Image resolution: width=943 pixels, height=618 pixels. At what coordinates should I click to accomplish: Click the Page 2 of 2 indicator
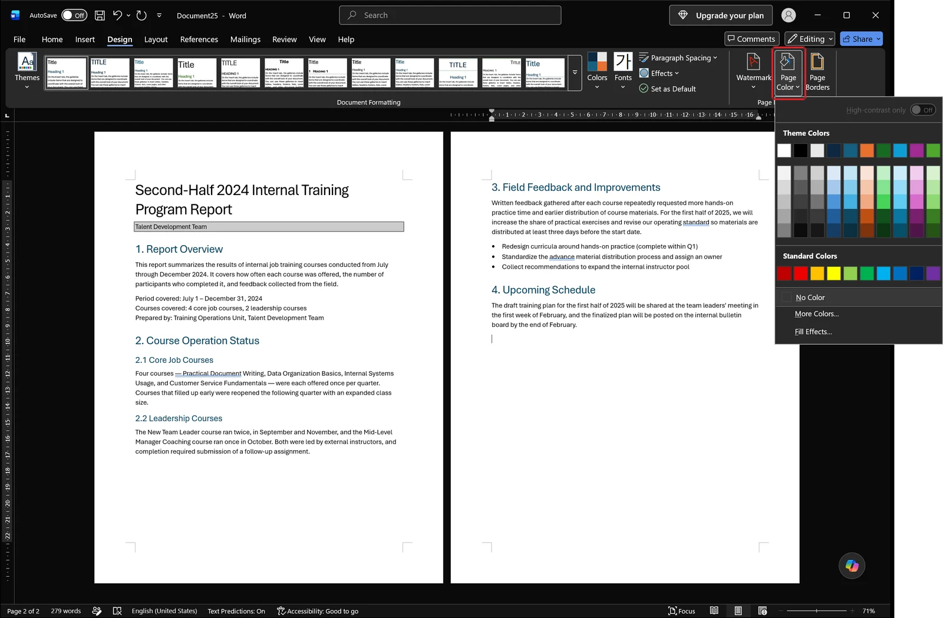[x=24, y=611]
